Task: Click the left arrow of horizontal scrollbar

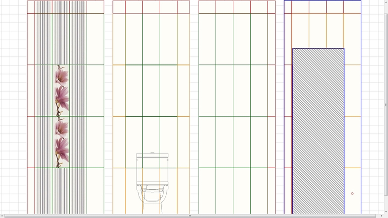Action: pyautogui.click(x=2, y=216)
